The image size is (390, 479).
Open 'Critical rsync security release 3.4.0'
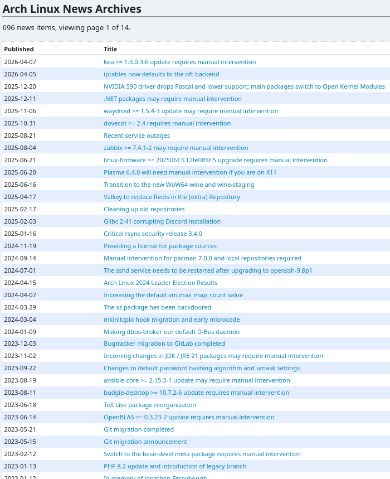tap(153, 234)
